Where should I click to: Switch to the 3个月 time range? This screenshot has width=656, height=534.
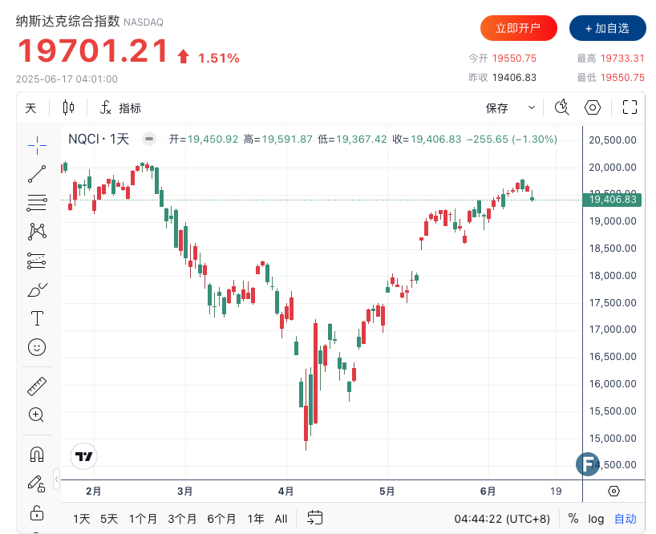coord(182,519)
